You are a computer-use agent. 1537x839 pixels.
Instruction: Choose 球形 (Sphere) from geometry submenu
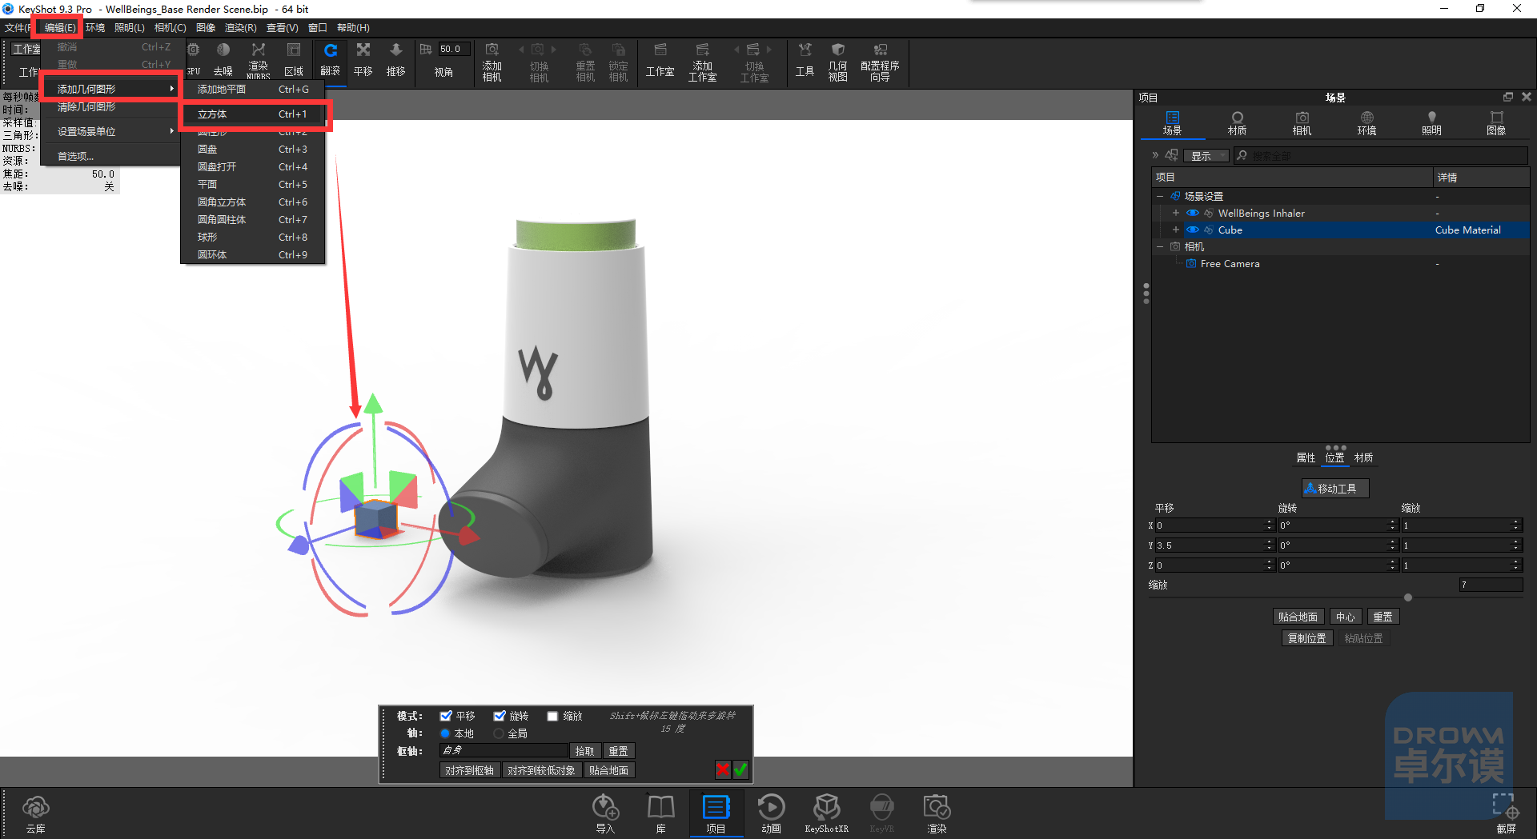253,238
